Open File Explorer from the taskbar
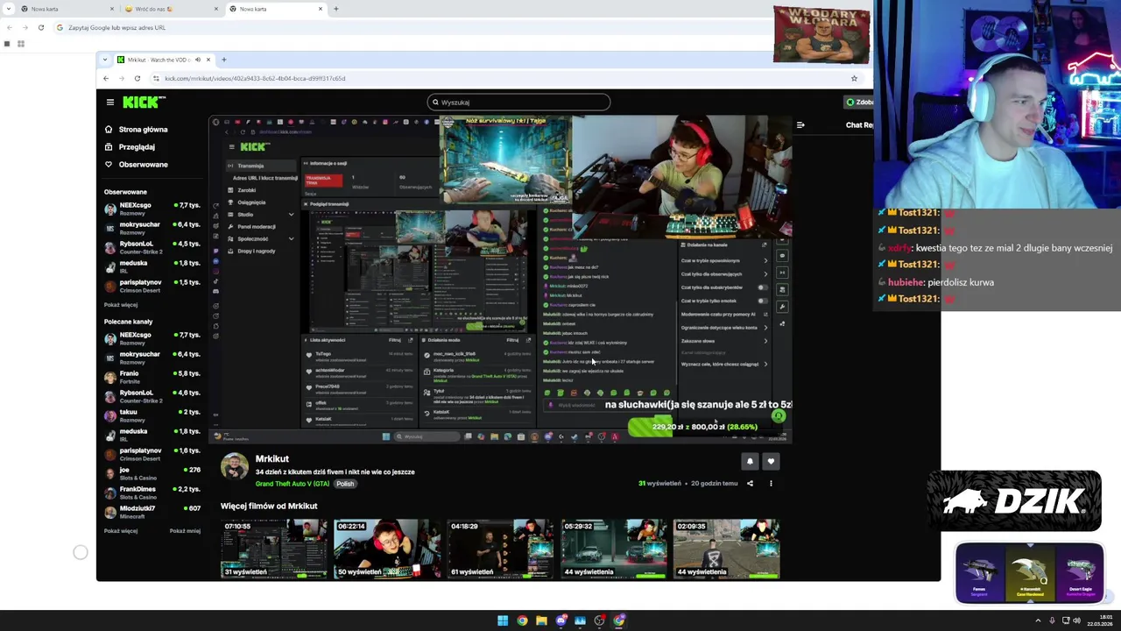This screenshot has width=1121, height=631. (541, 620)
